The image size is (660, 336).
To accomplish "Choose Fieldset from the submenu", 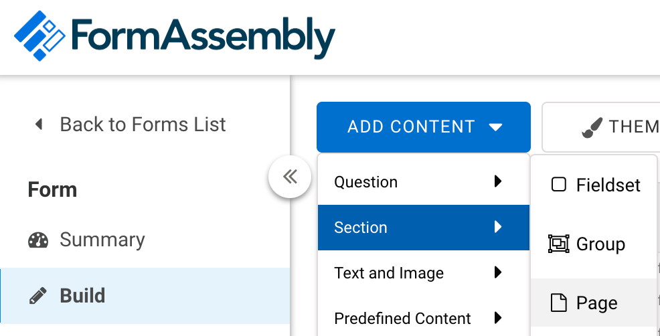I will [x=594, y=185].
